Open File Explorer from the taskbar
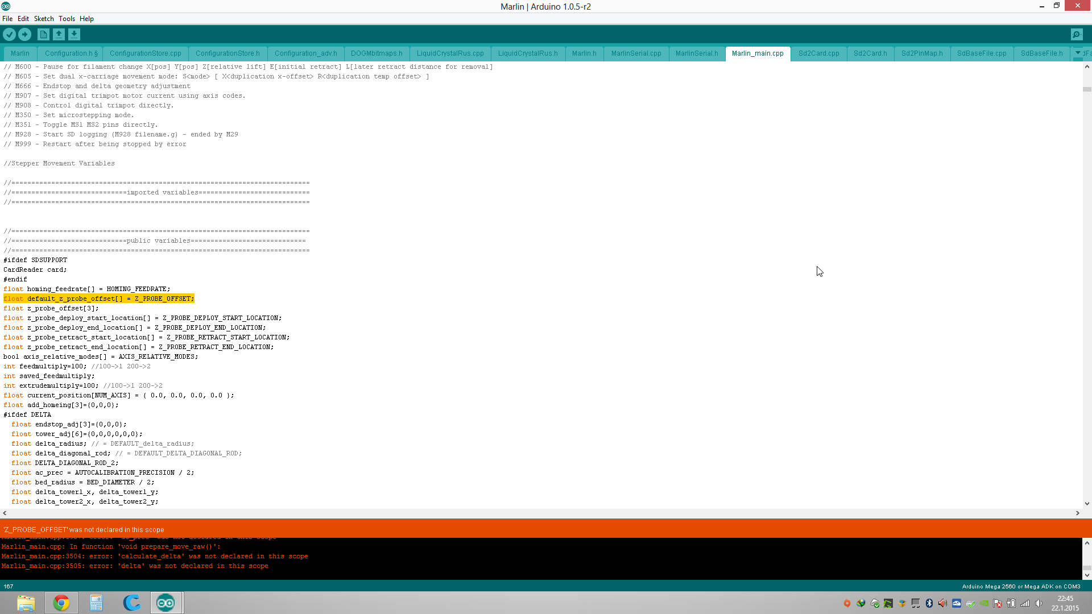The image size is (1092, 614). (26, 603)
